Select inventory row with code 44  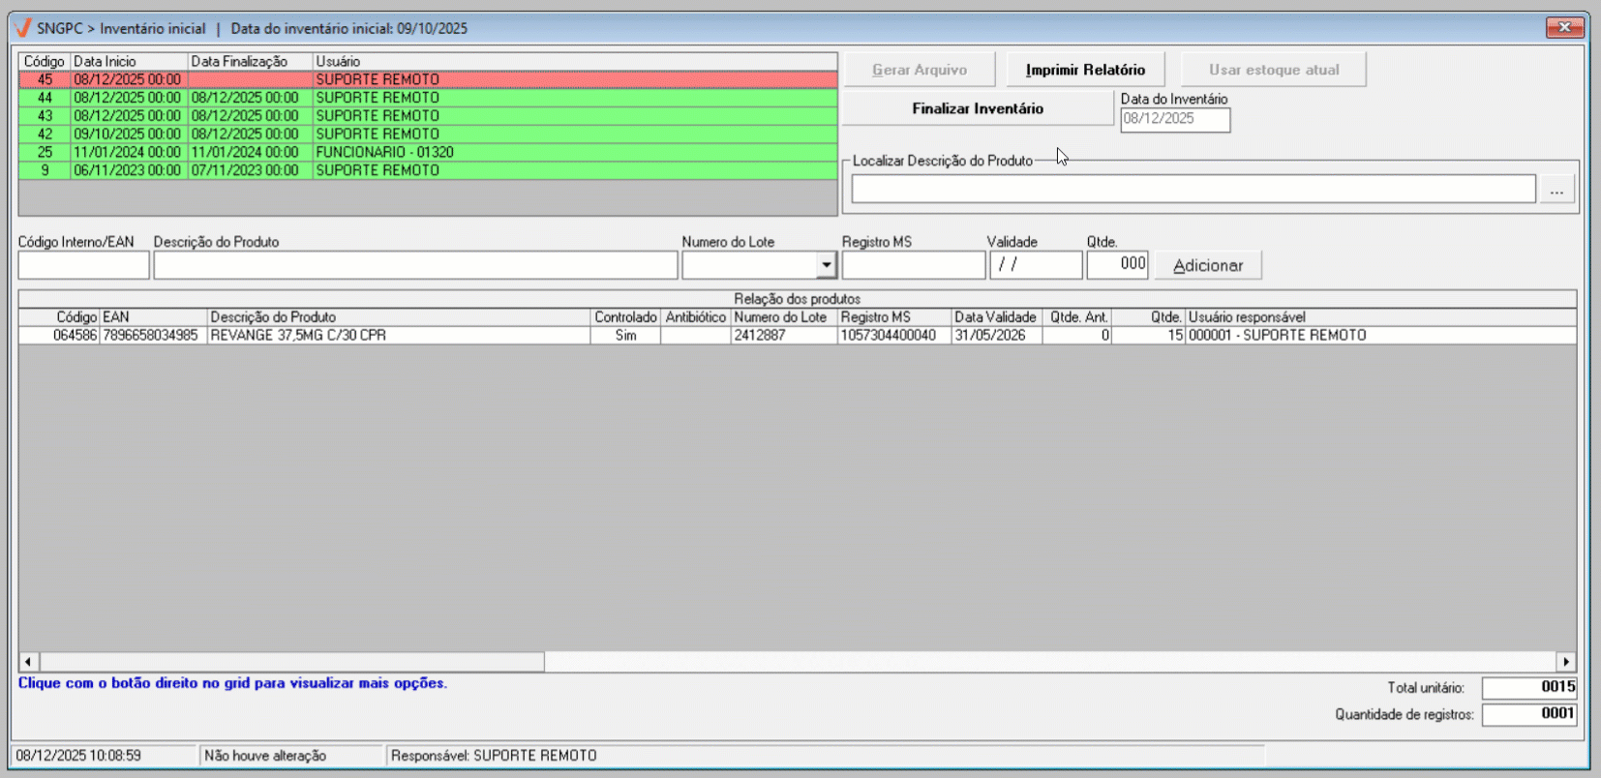click(x=426, y=98)
